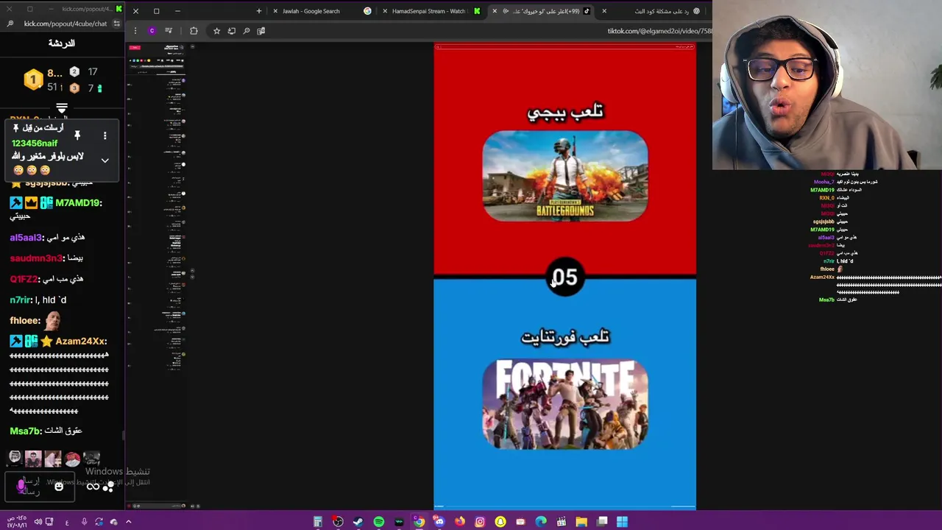Click the purple C profile avatar
This screenshot has width=942, height=530.
click(152, 31)
